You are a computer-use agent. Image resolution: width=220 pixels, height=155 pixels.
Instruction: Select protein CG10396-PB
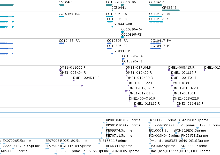point(132,61)
